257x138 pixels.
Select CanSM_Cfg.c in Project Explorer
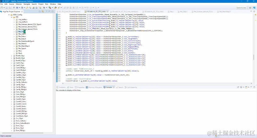20,77
